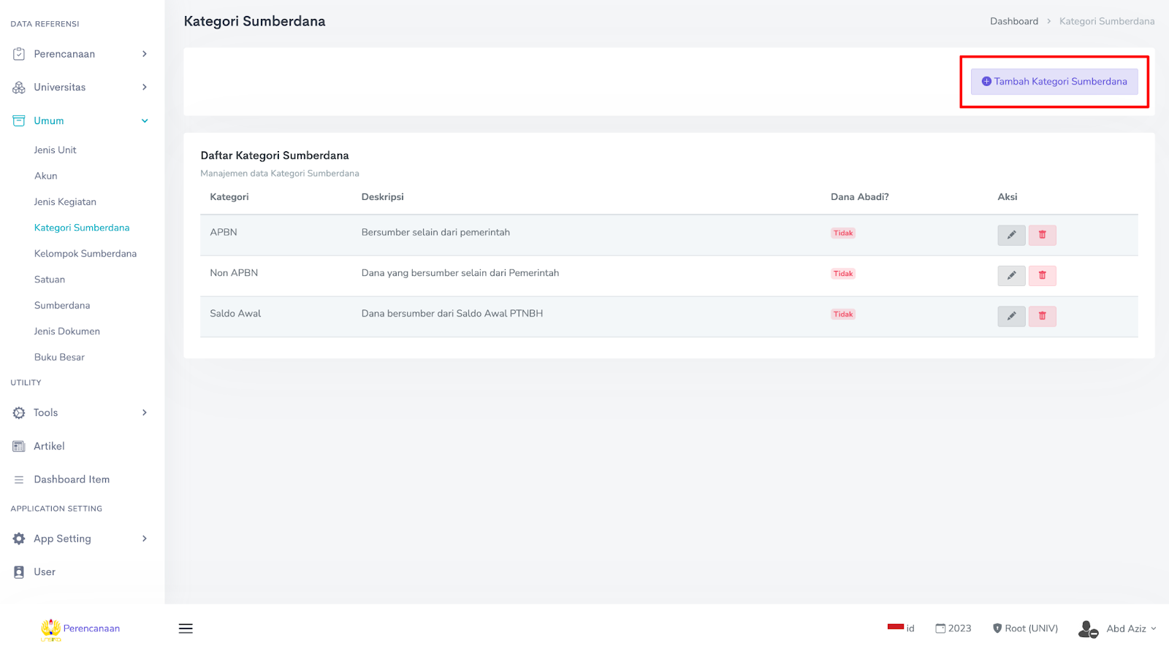Expand the Perencanaan sidebar menu

80,54
